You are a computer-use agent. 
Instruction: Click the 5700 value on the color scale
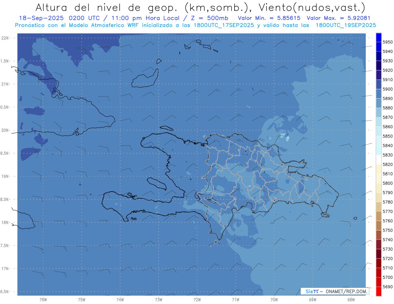387,277
